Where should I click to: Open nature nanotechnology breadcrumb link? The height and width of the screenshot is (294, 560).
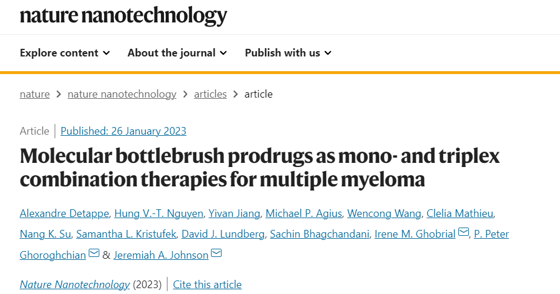click(x=122, y=94)
